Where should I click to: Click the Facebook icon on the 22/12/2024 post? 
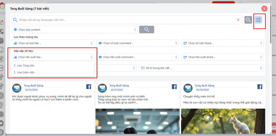88,87
